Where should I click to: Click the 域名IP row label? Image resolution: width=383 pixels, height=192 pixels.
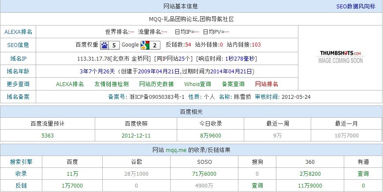pos(18,58)
